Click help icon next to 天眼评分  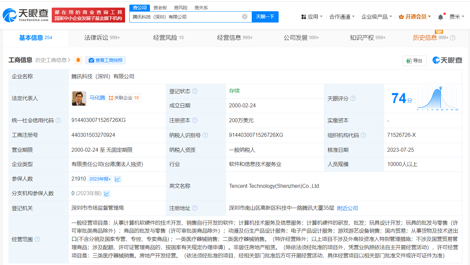[353, 98]
